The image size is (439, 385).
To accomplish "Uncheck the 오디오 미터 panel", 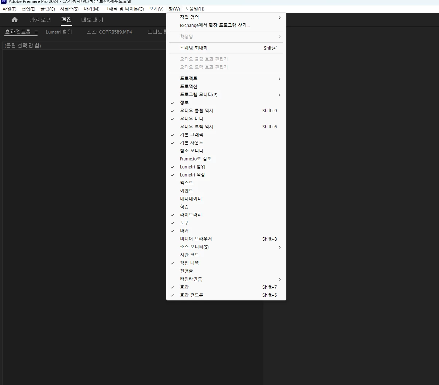I will [226, 118].
